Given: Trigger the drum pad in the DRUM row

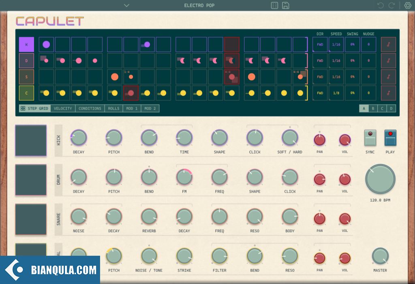Looking at the screenshot, I should tap(31, 180).
